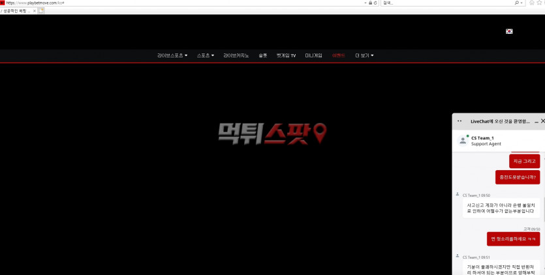Click the browser address bar URL
Viewport: 545px width, 275px height.
35,3
